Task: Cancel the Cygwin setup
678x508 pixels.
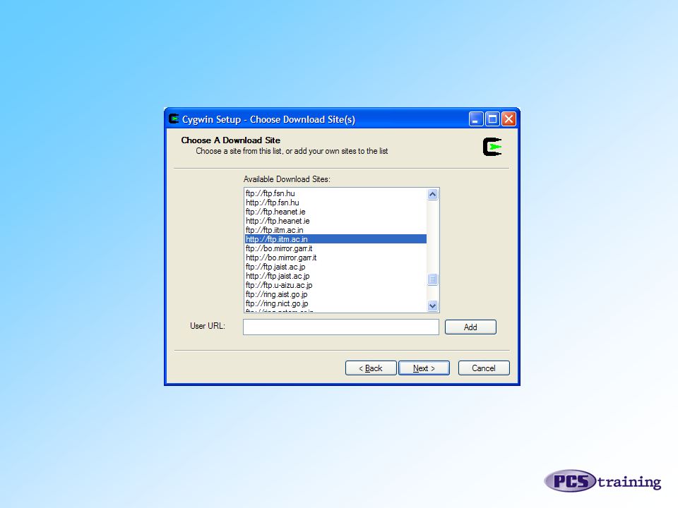Action: (483, 368)
